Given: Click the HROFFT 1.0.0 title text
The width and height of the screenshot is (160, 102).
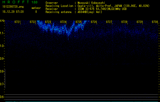Looking at the screenshot, I should click(x=20, y=2).
